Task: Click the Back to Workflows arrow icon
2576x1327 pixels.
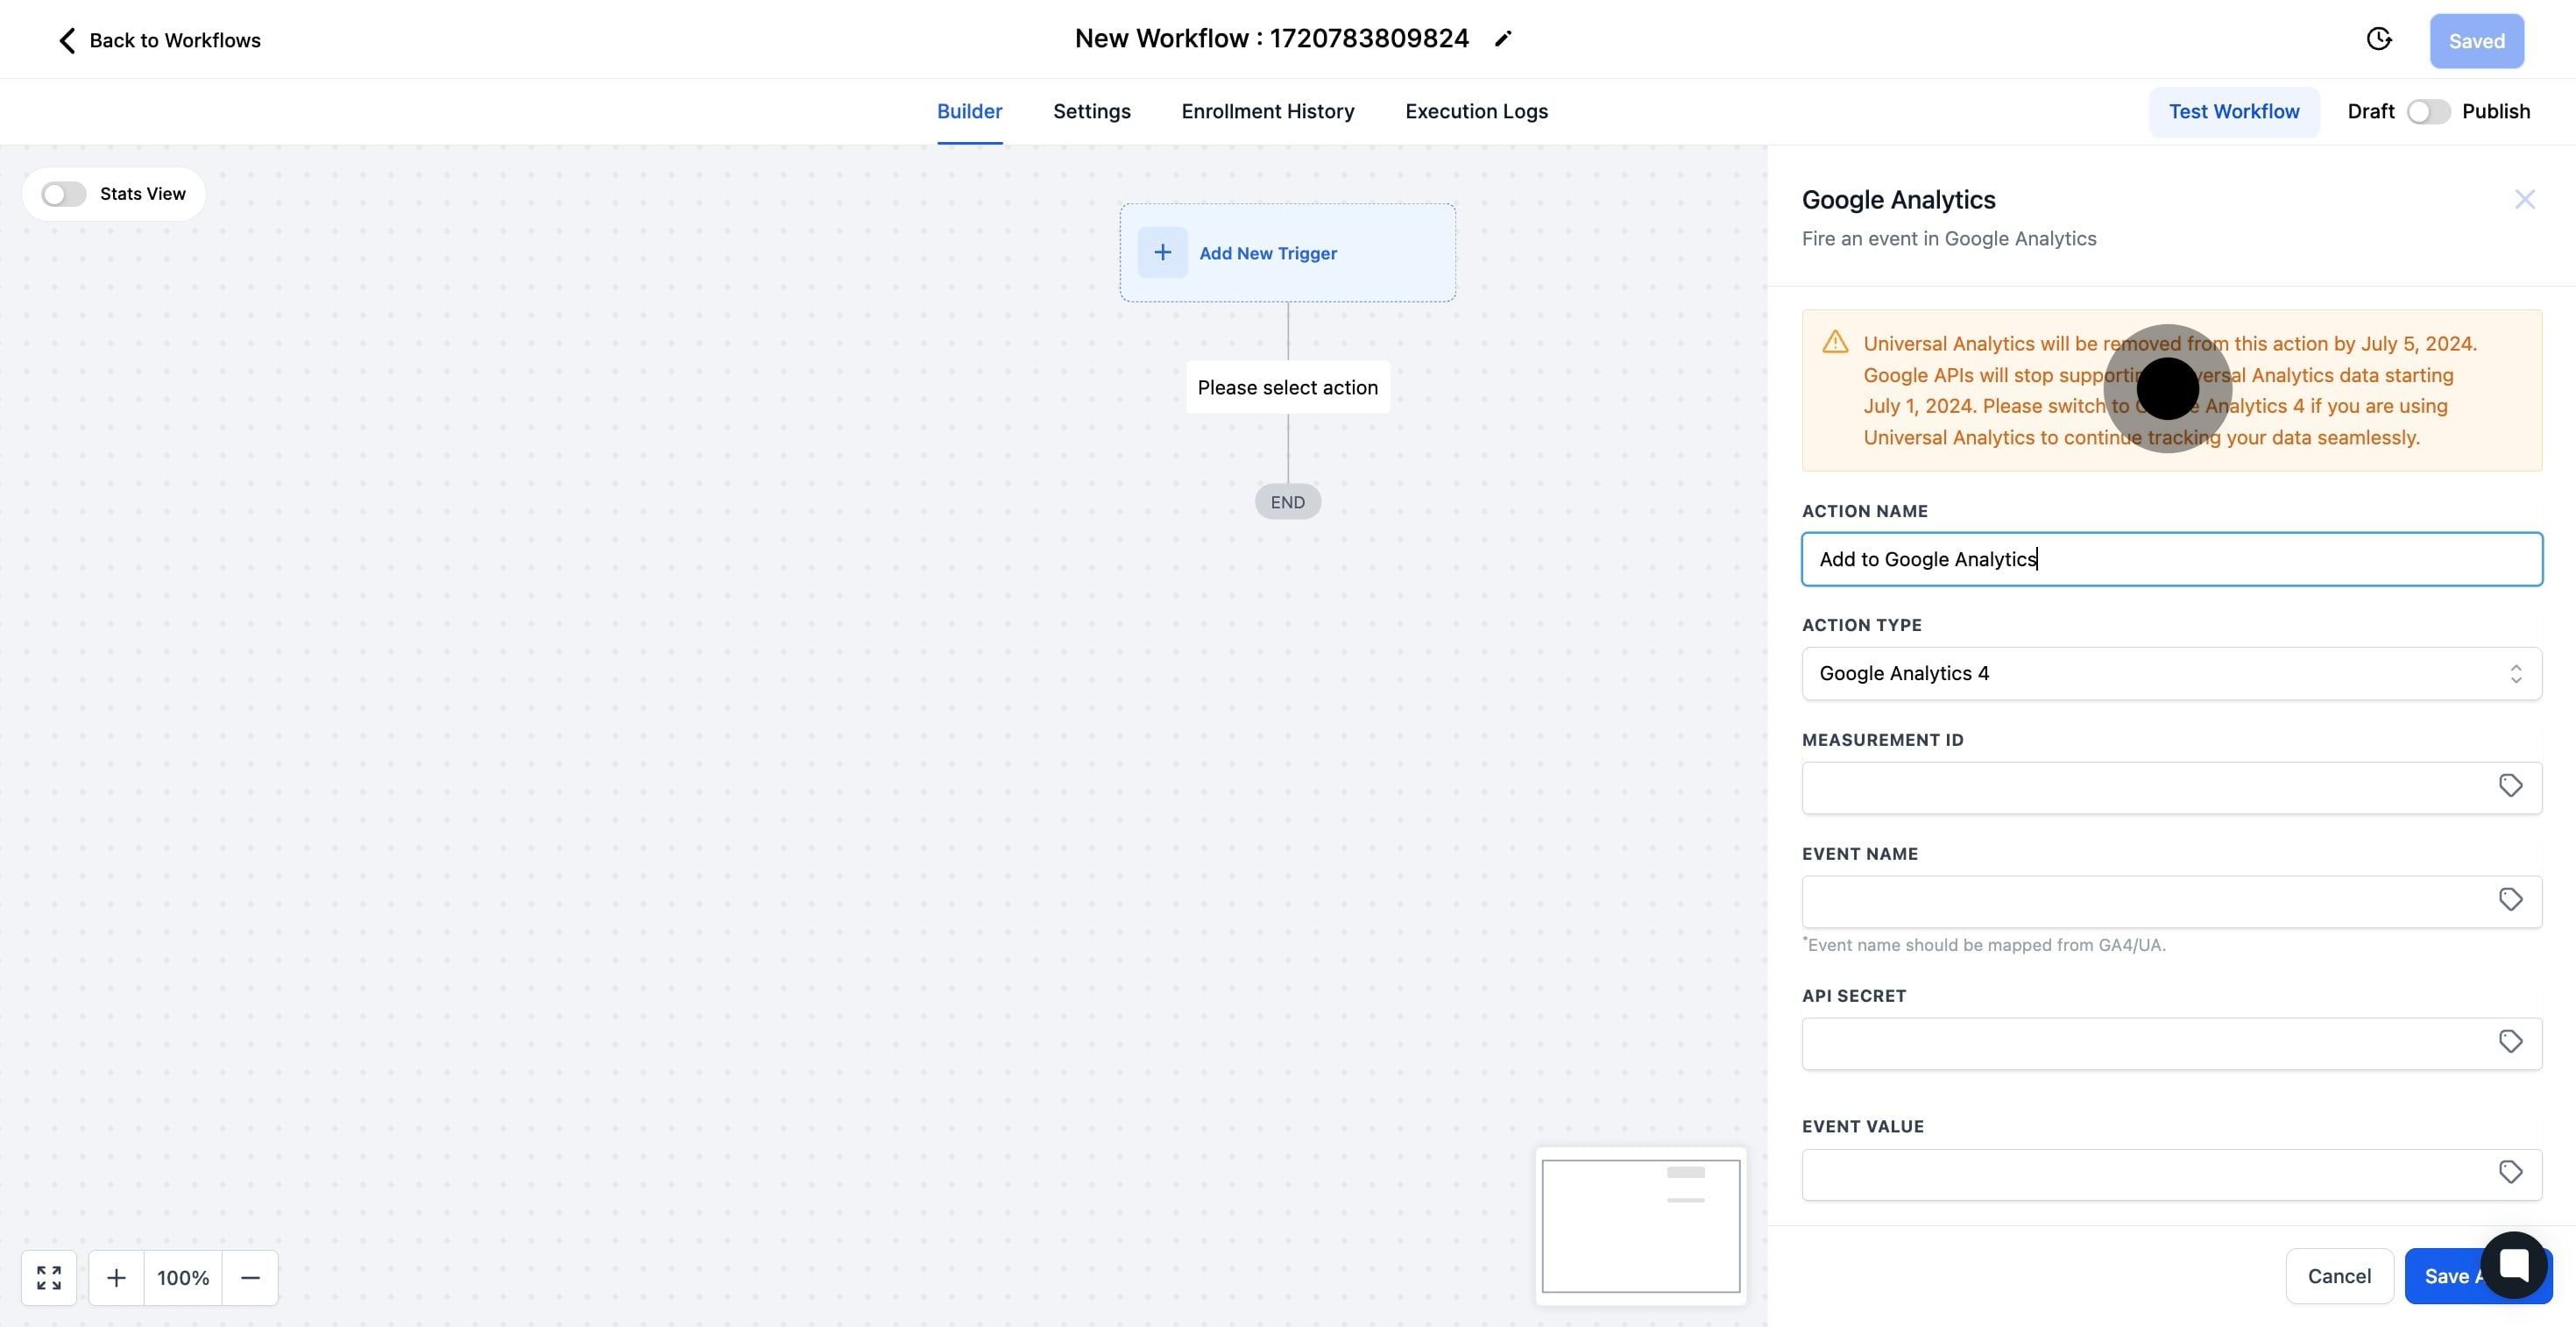Action: click(x=66, y=40)
